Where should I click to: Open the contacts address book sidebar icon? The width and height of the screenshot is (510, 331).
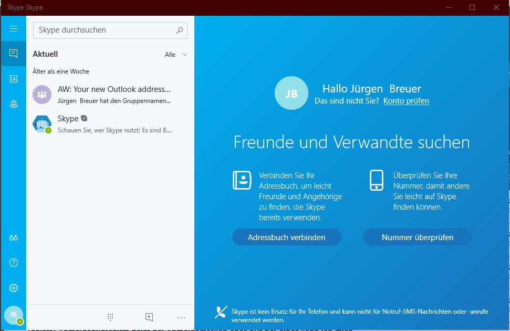coord(14,79)
